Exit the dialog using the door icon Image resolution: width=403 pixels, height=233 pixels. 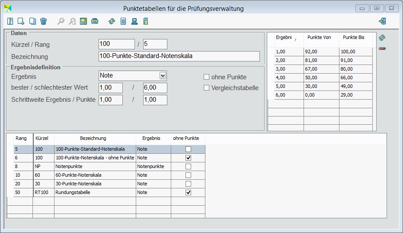tap(382, 21)
